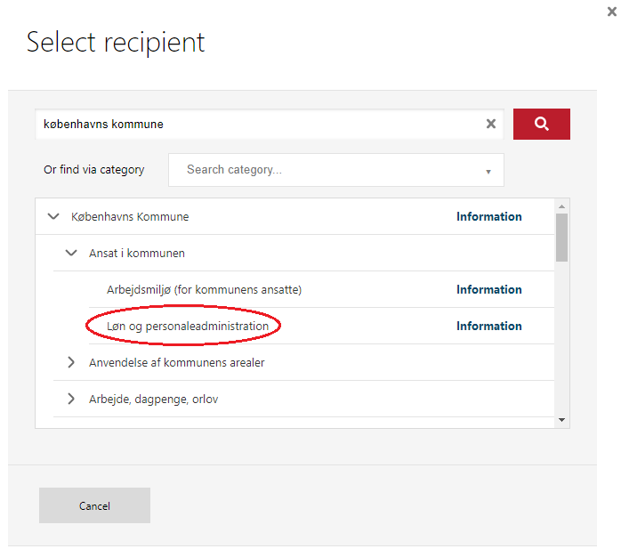Click the list scroll down arrow
This screenshot has width=621, height=549.
pos(561,420)
